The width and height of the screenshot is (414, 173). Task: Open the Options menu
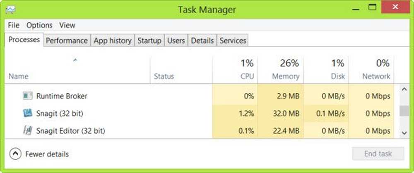39,25
